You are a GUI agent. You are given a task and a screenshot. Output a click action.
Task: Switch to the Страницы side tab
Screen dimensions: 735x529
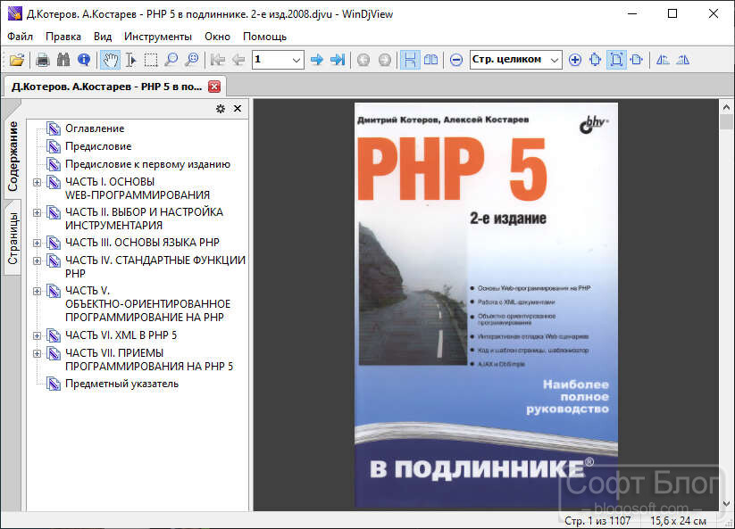pyautogui.click(x=13, y=238)
